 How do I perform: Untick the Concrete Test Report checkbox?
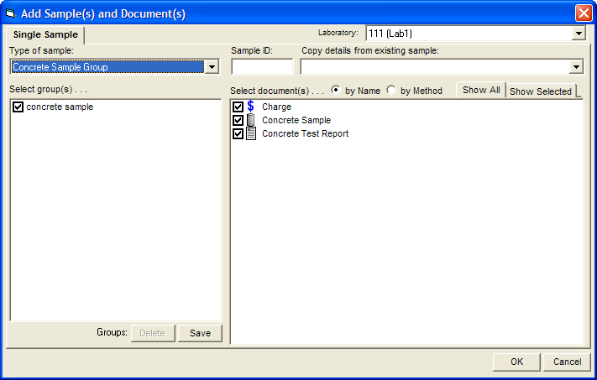point(238,133)
